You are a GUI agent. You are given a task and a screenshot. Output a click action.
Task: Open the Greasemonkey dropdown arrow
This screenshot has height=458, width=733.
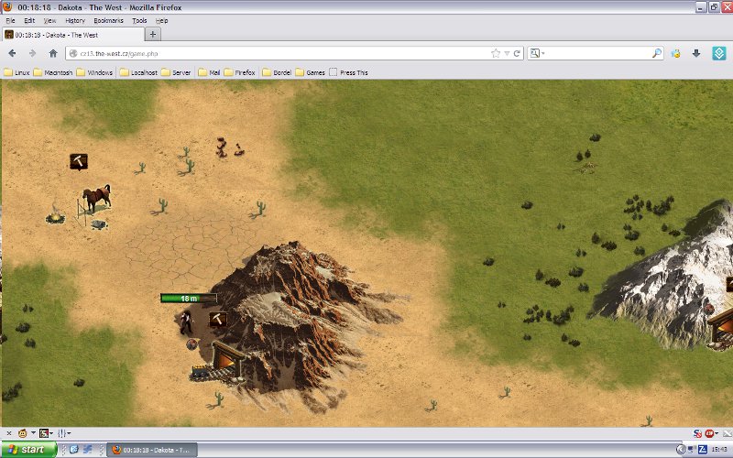pos(33,433)
